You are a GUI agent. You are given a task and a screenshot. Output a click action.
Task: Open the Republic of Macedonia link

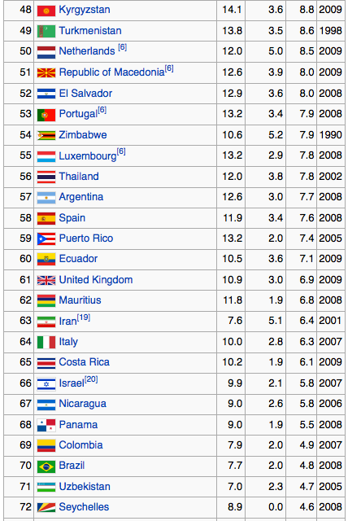click(111, 72)
